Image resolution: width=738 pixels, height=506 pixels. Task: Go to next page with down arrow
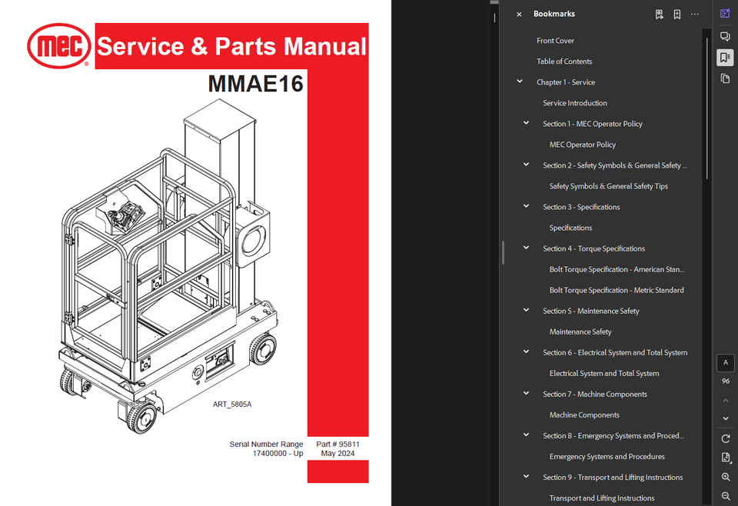pyautogui.click(x=725, y=418)
